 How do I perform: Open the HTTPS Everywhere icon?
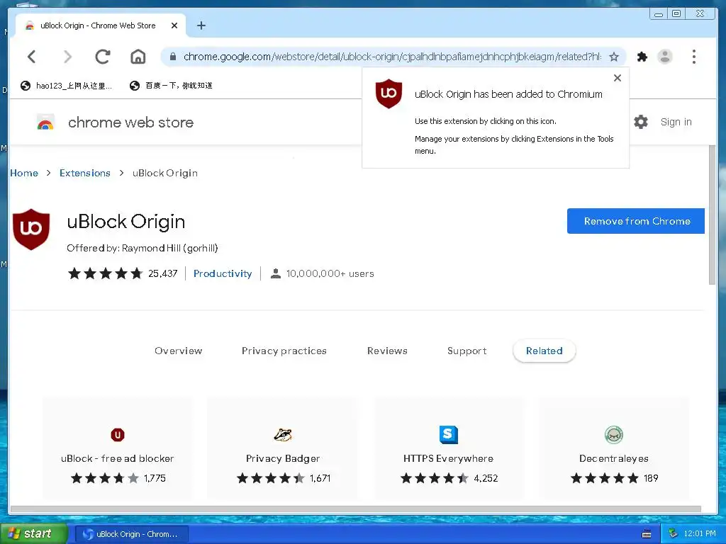(x=448, y=435)
